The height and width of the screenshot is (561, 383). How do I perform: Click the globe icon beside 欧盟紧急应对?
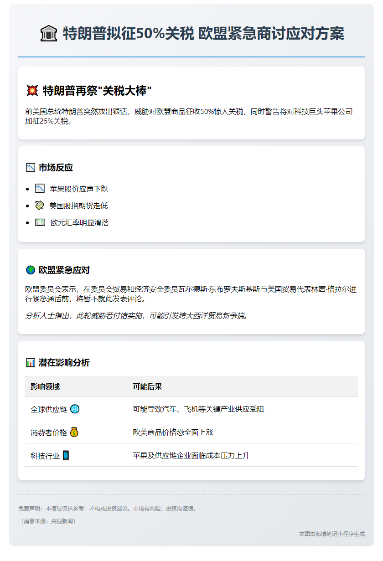[31, 270]
